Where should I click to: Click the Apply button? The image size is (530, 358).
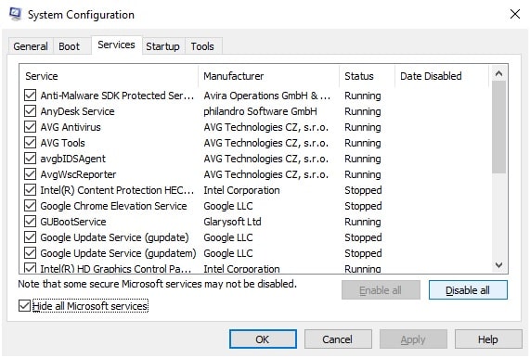413,339
